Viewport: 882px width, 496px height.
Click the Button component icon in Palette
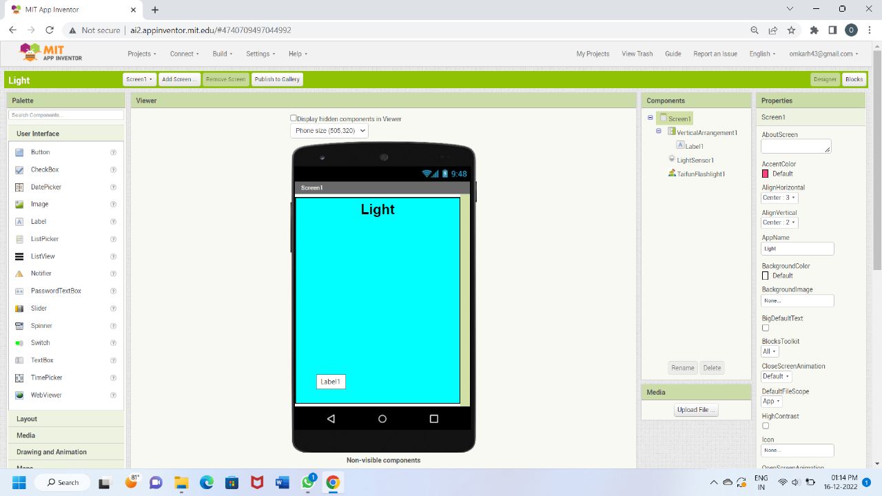point(19,152)
